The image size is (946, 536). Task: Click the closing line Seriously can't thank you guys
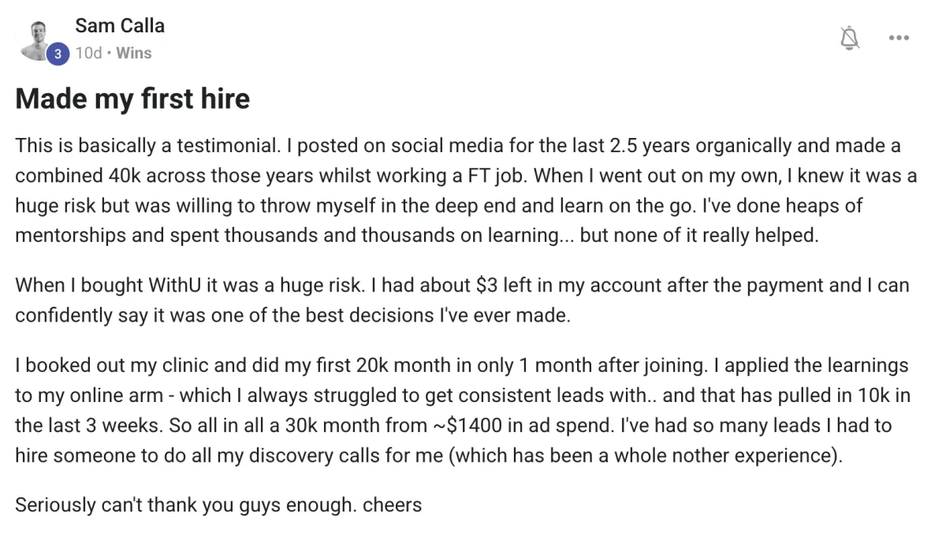click(218, 504)
